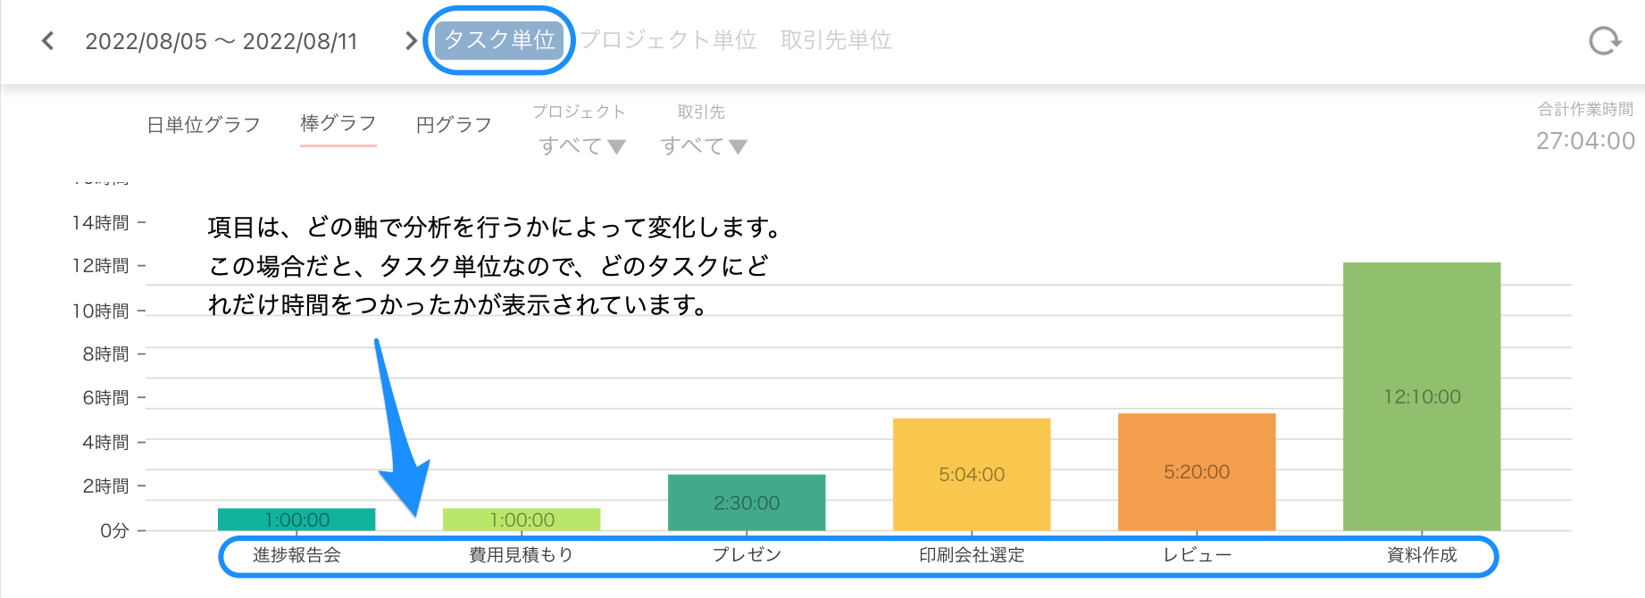The height and width of the screenshot is (598, 1645).
Task: Click the refresh icon at top right
Action: coord(1605,40)
